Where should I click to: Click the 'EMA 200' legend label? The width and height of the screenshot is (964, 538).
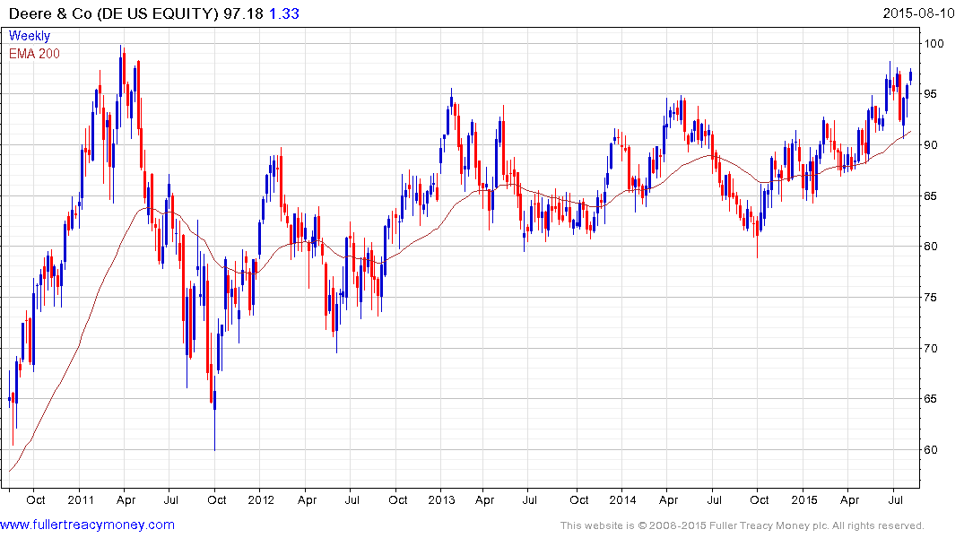(34, 54)
